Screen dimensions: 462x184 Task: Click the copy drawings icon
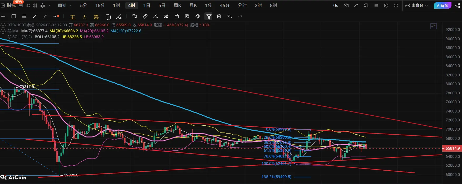tap(135, 16)
